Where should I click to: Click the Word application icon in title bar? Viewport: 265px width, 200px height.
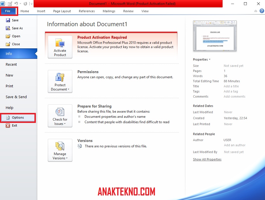[x=2, y=3]
